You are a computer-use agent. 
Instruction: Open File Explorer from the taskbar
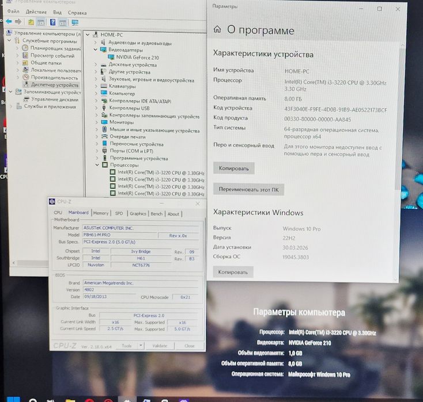point(70,400)
